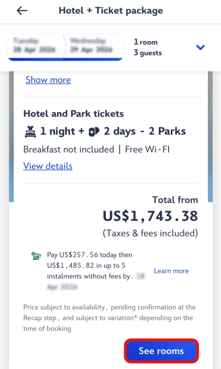Open the Show more link
Viewport: 221px width, 369px height.
[48, 80]
